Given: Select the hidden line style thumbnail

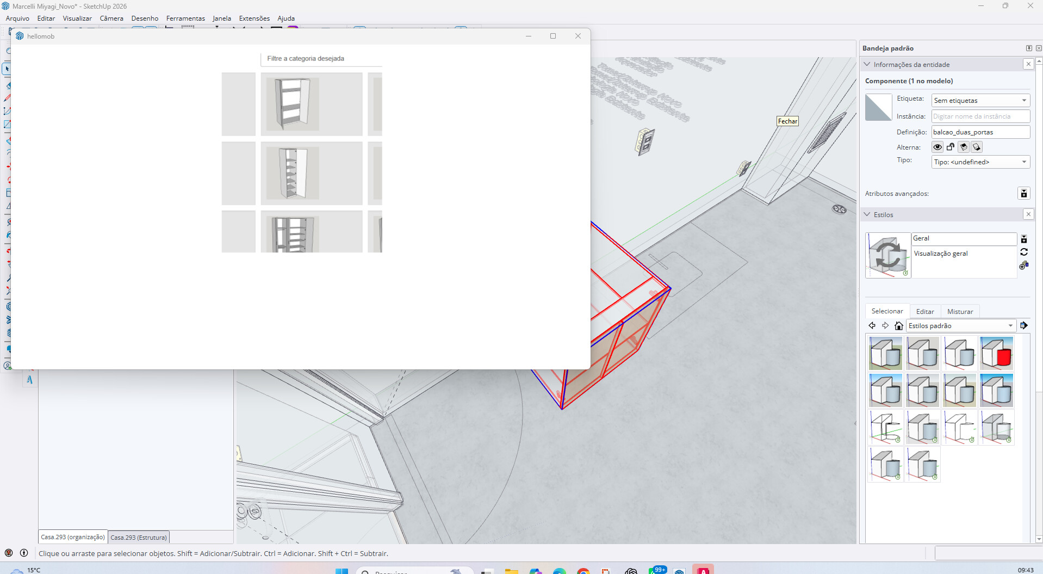Looking at the screenshot, I should pos(960,427).
